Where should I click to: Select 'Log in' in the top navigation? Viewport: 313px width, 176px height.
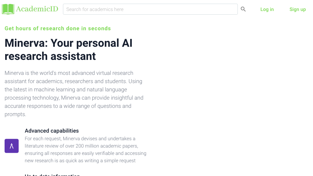pyautogui.click(x=267, y=9)
